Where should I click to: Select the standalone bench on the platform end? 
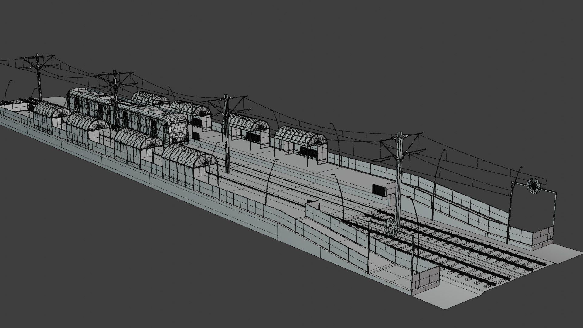click(379, 190)
